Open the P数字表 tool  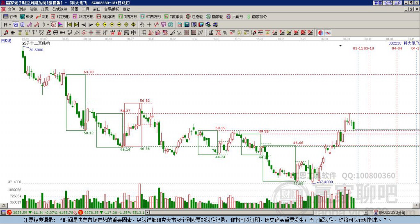[x=106, y=16]
